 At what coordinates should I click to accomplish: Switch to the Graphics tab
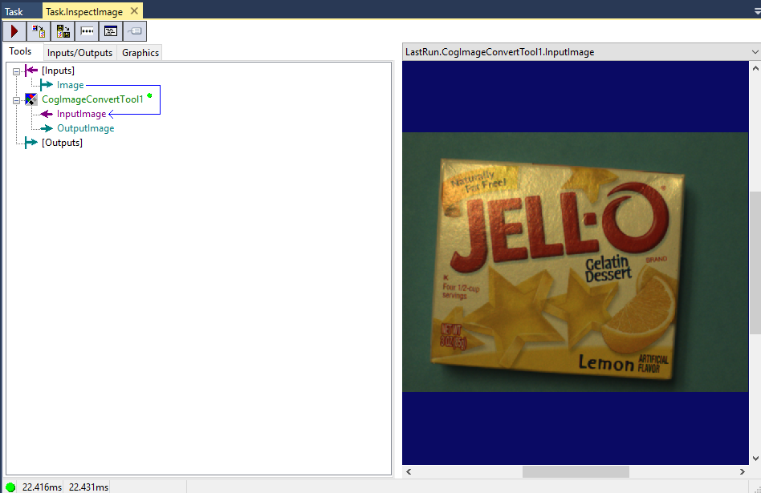click(140, 53)
